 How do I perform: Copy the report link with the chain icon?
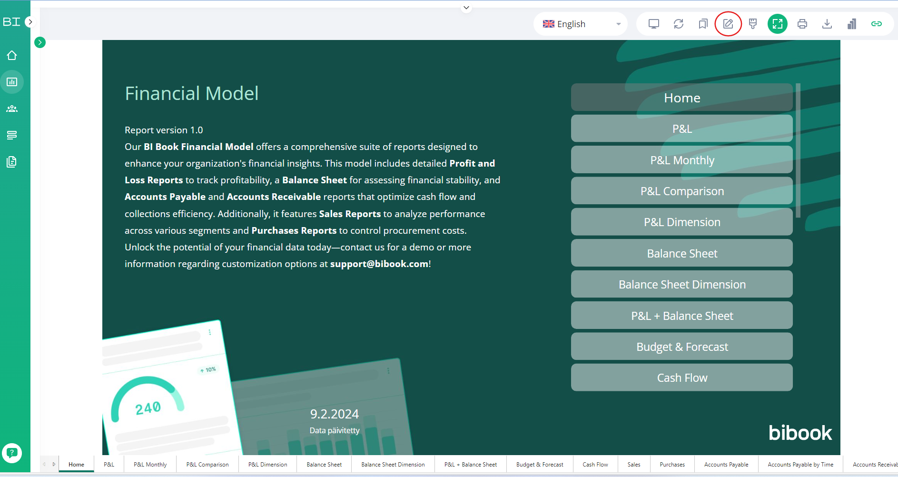[877, 24]
